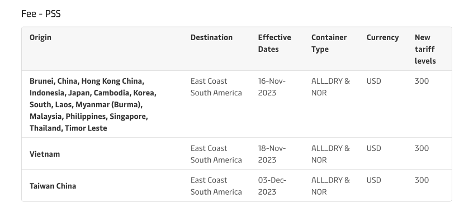Click the Vietnam origin cell
The height and width of the screenshot is (212, 464).
(x=45, y=154)
